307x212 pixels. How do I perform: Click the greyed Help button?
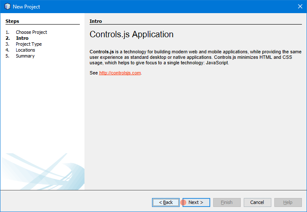288,202
